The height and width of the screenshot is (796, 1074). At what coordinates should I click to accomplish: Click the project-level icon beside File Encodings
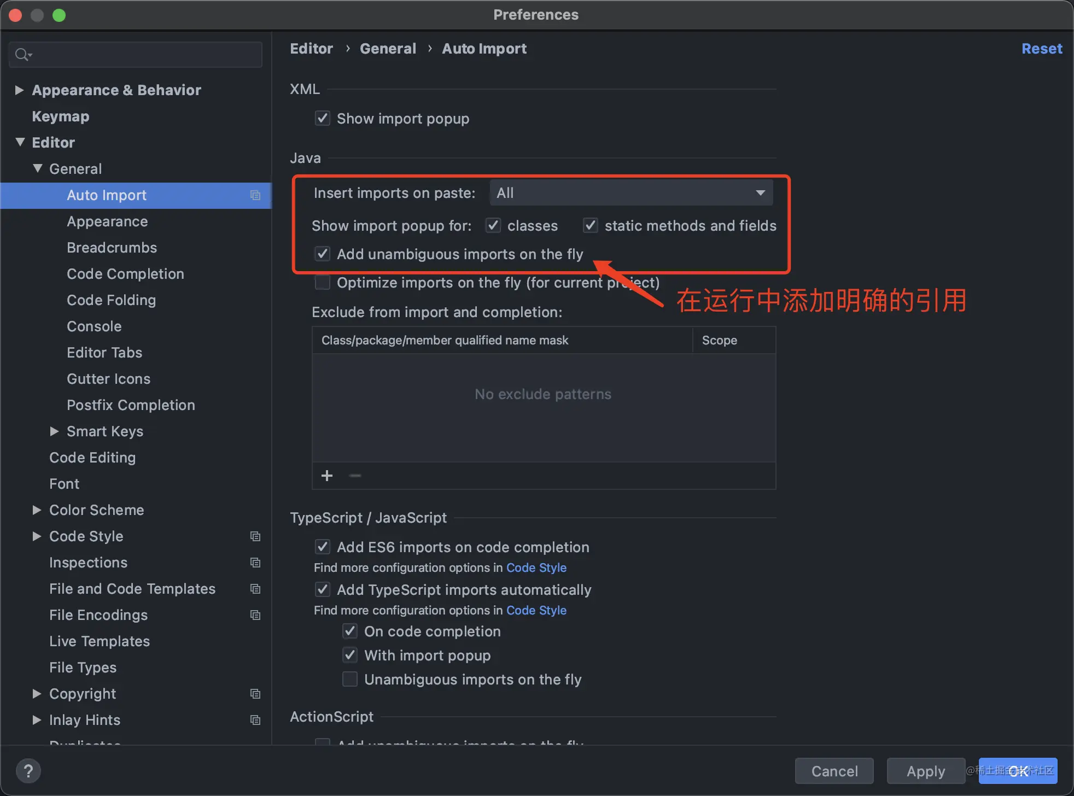pos(255,615)
